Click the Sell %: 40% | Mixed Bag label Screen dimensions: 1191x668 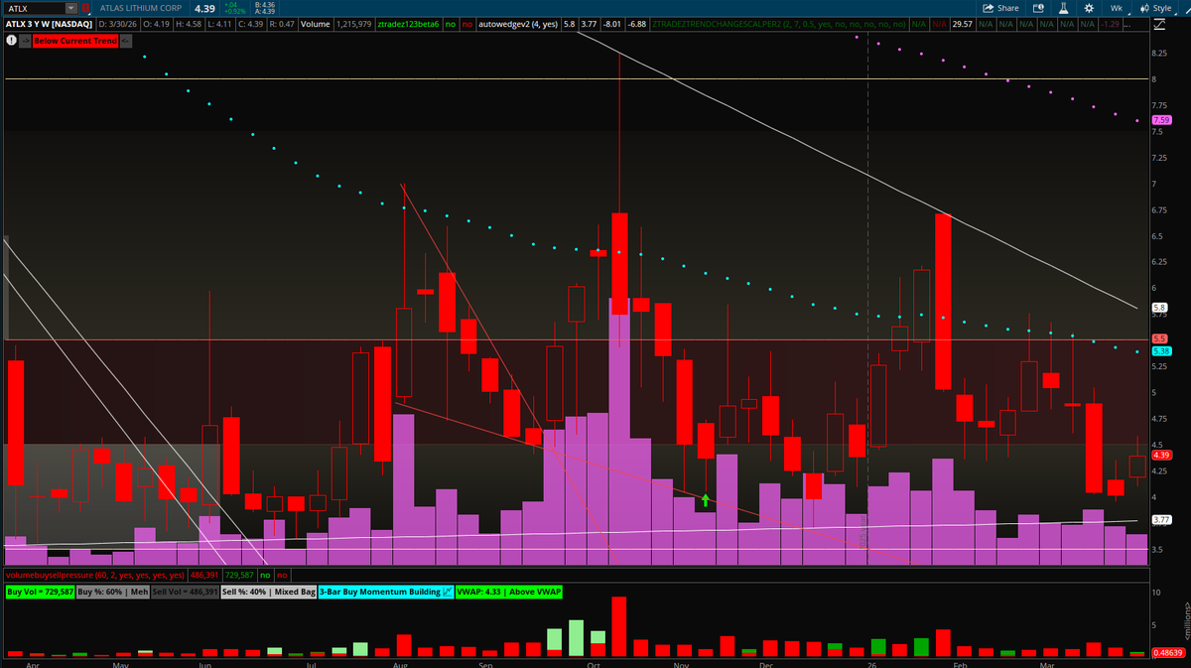pyautogui.click(x=268, y=592)
